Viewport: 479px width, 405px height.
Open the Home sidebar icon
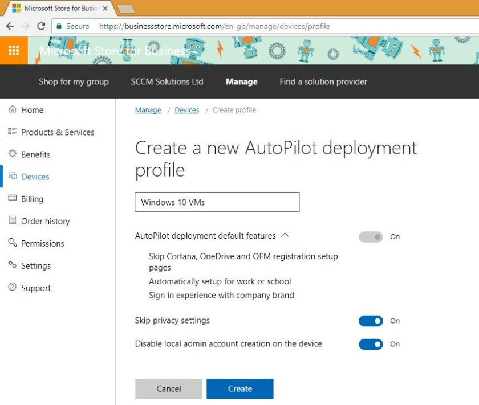point(31,109)
